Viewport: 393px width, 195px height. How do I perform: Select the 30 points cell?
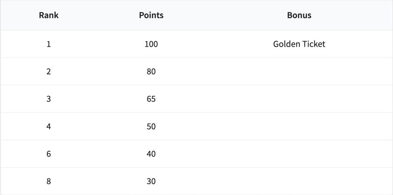151,181
